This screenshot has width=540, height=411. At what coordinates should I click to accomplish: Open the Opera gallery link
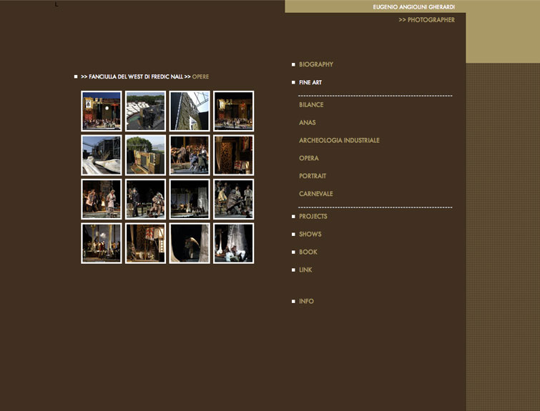[x=308, y=159]
